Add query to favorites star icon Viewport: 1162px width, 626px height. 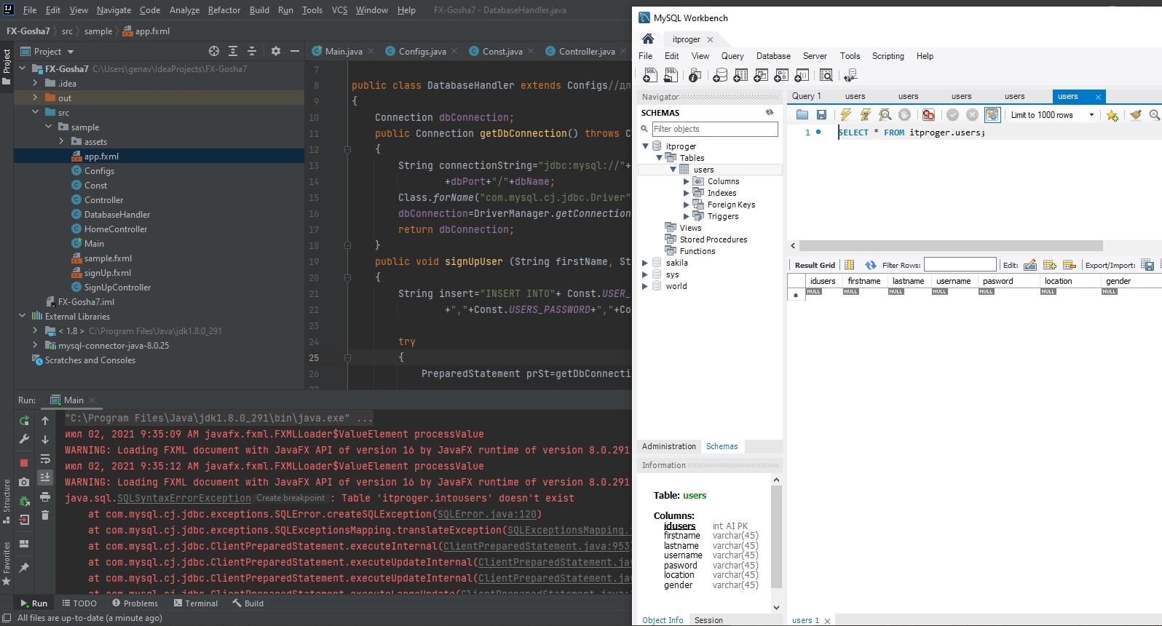(1112, 115)
